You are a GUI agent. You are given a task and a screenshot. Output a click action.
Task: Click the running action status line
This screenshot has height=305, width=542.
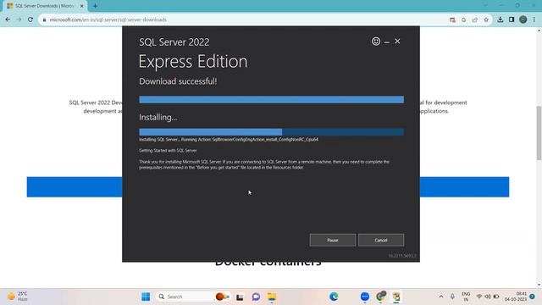229,139
